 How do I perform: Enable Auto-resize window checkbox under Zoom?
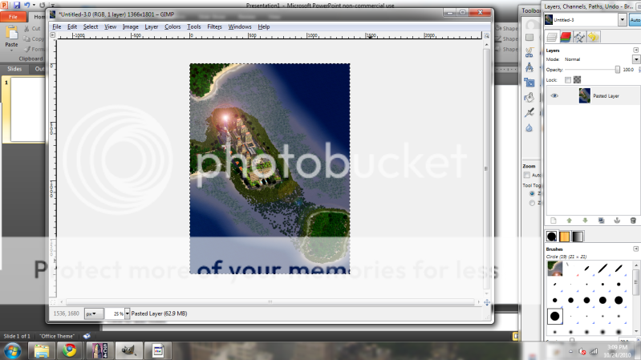pos(527,175)
